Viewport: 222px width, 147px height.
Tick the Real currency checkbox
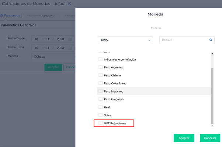tap(101, 107)
